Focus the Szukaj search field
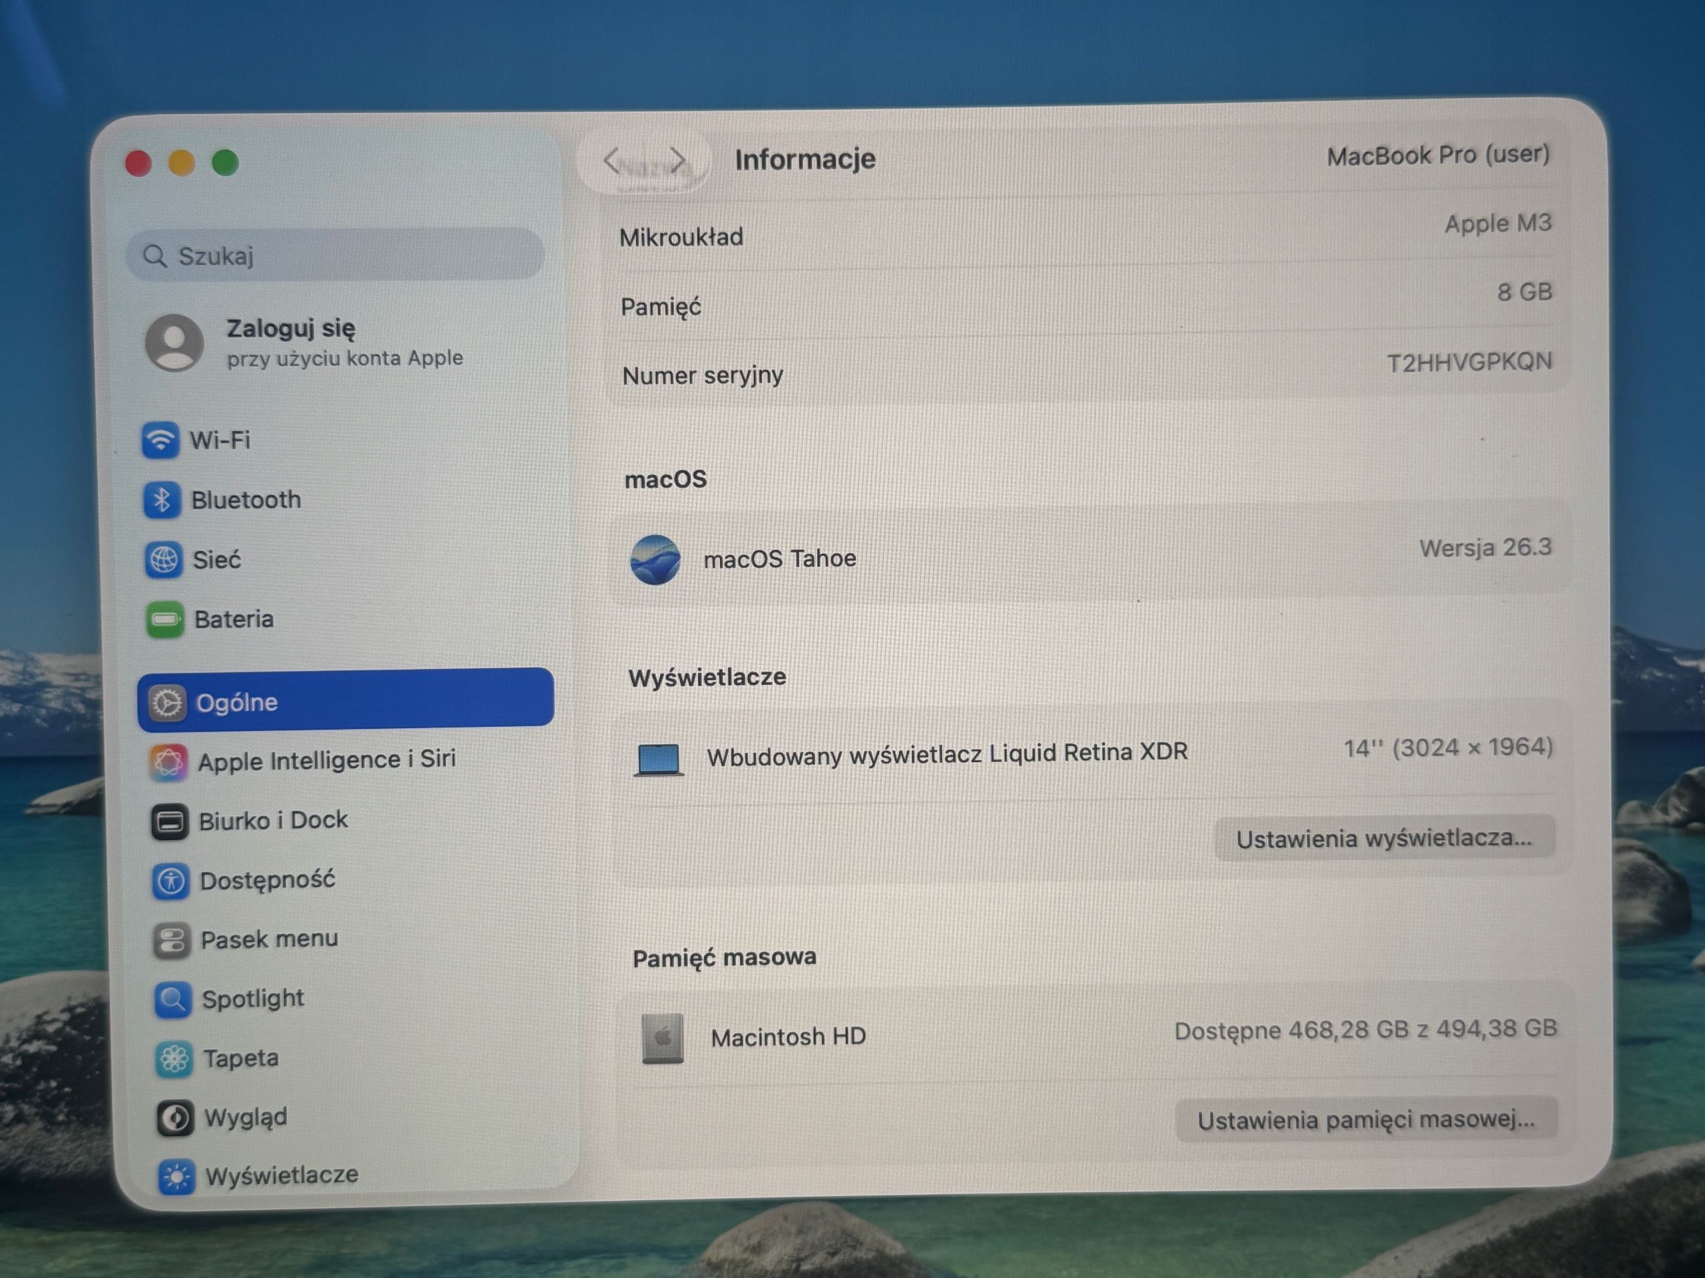Image resolution: width=1705 pixels, height=1278 pixels. coord(335,255)
